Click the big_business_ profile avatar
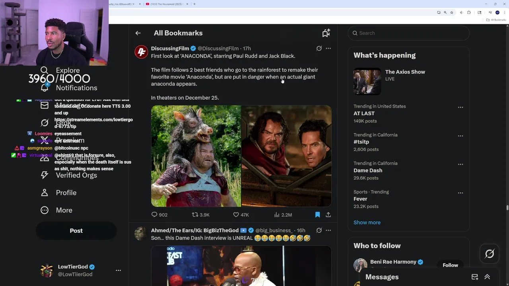The image size is (509, 286). [x=141, y=234]
